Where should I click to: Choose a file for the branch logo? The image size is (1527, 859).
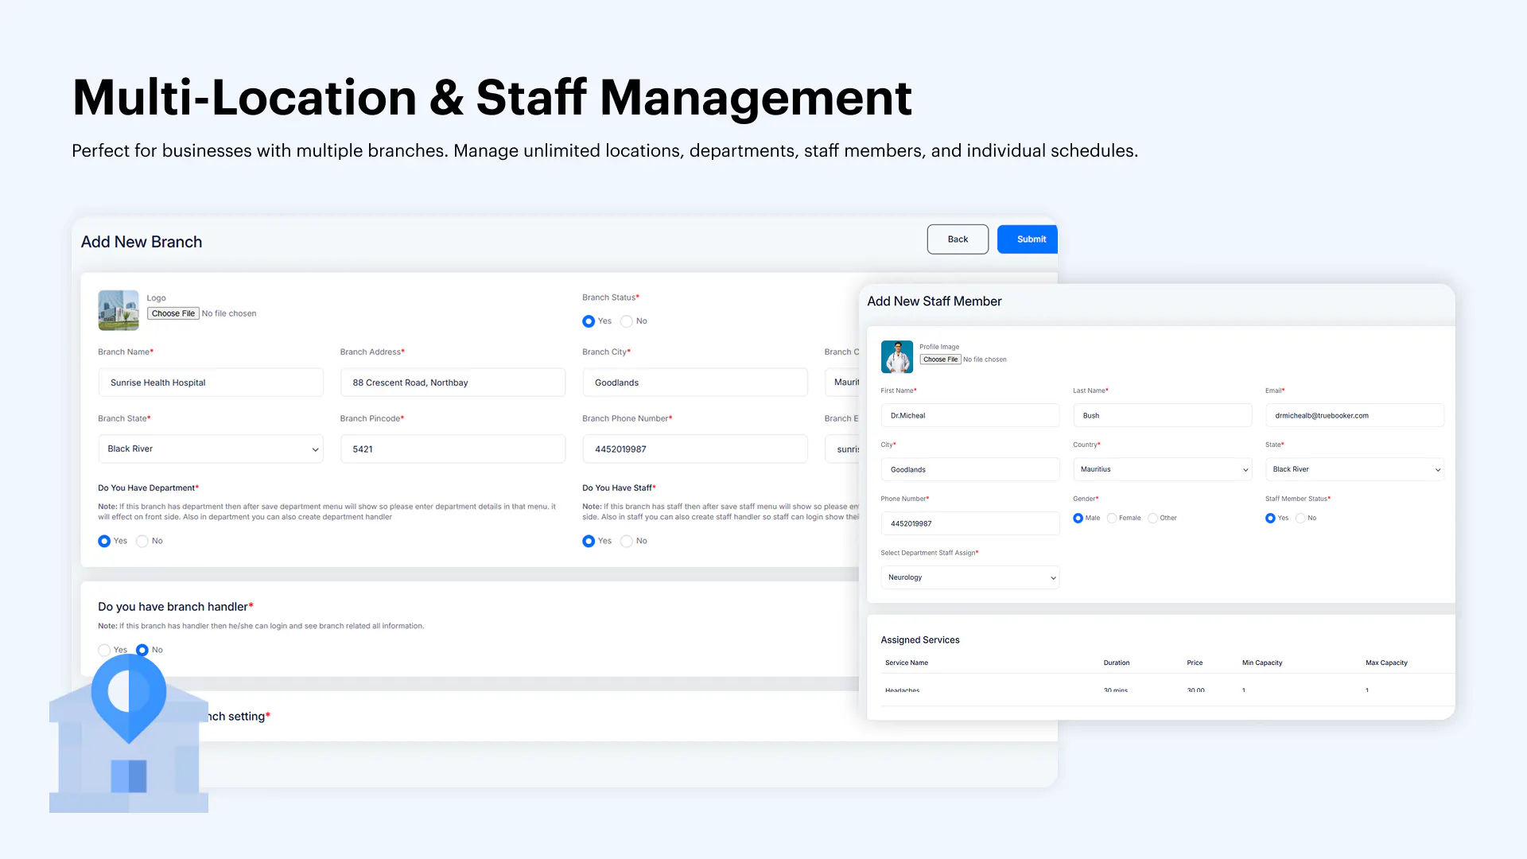point(173,313)
